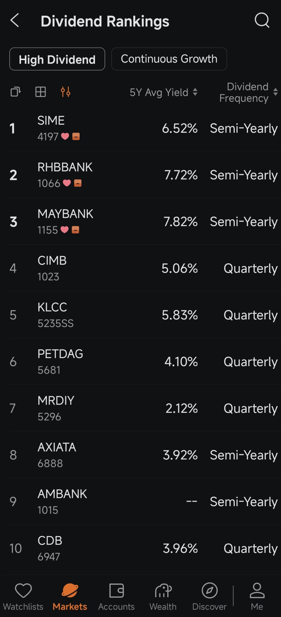The image size is (281, 617).
Task: Tap the orange badge next to SIME code
Action: [76, 136]
